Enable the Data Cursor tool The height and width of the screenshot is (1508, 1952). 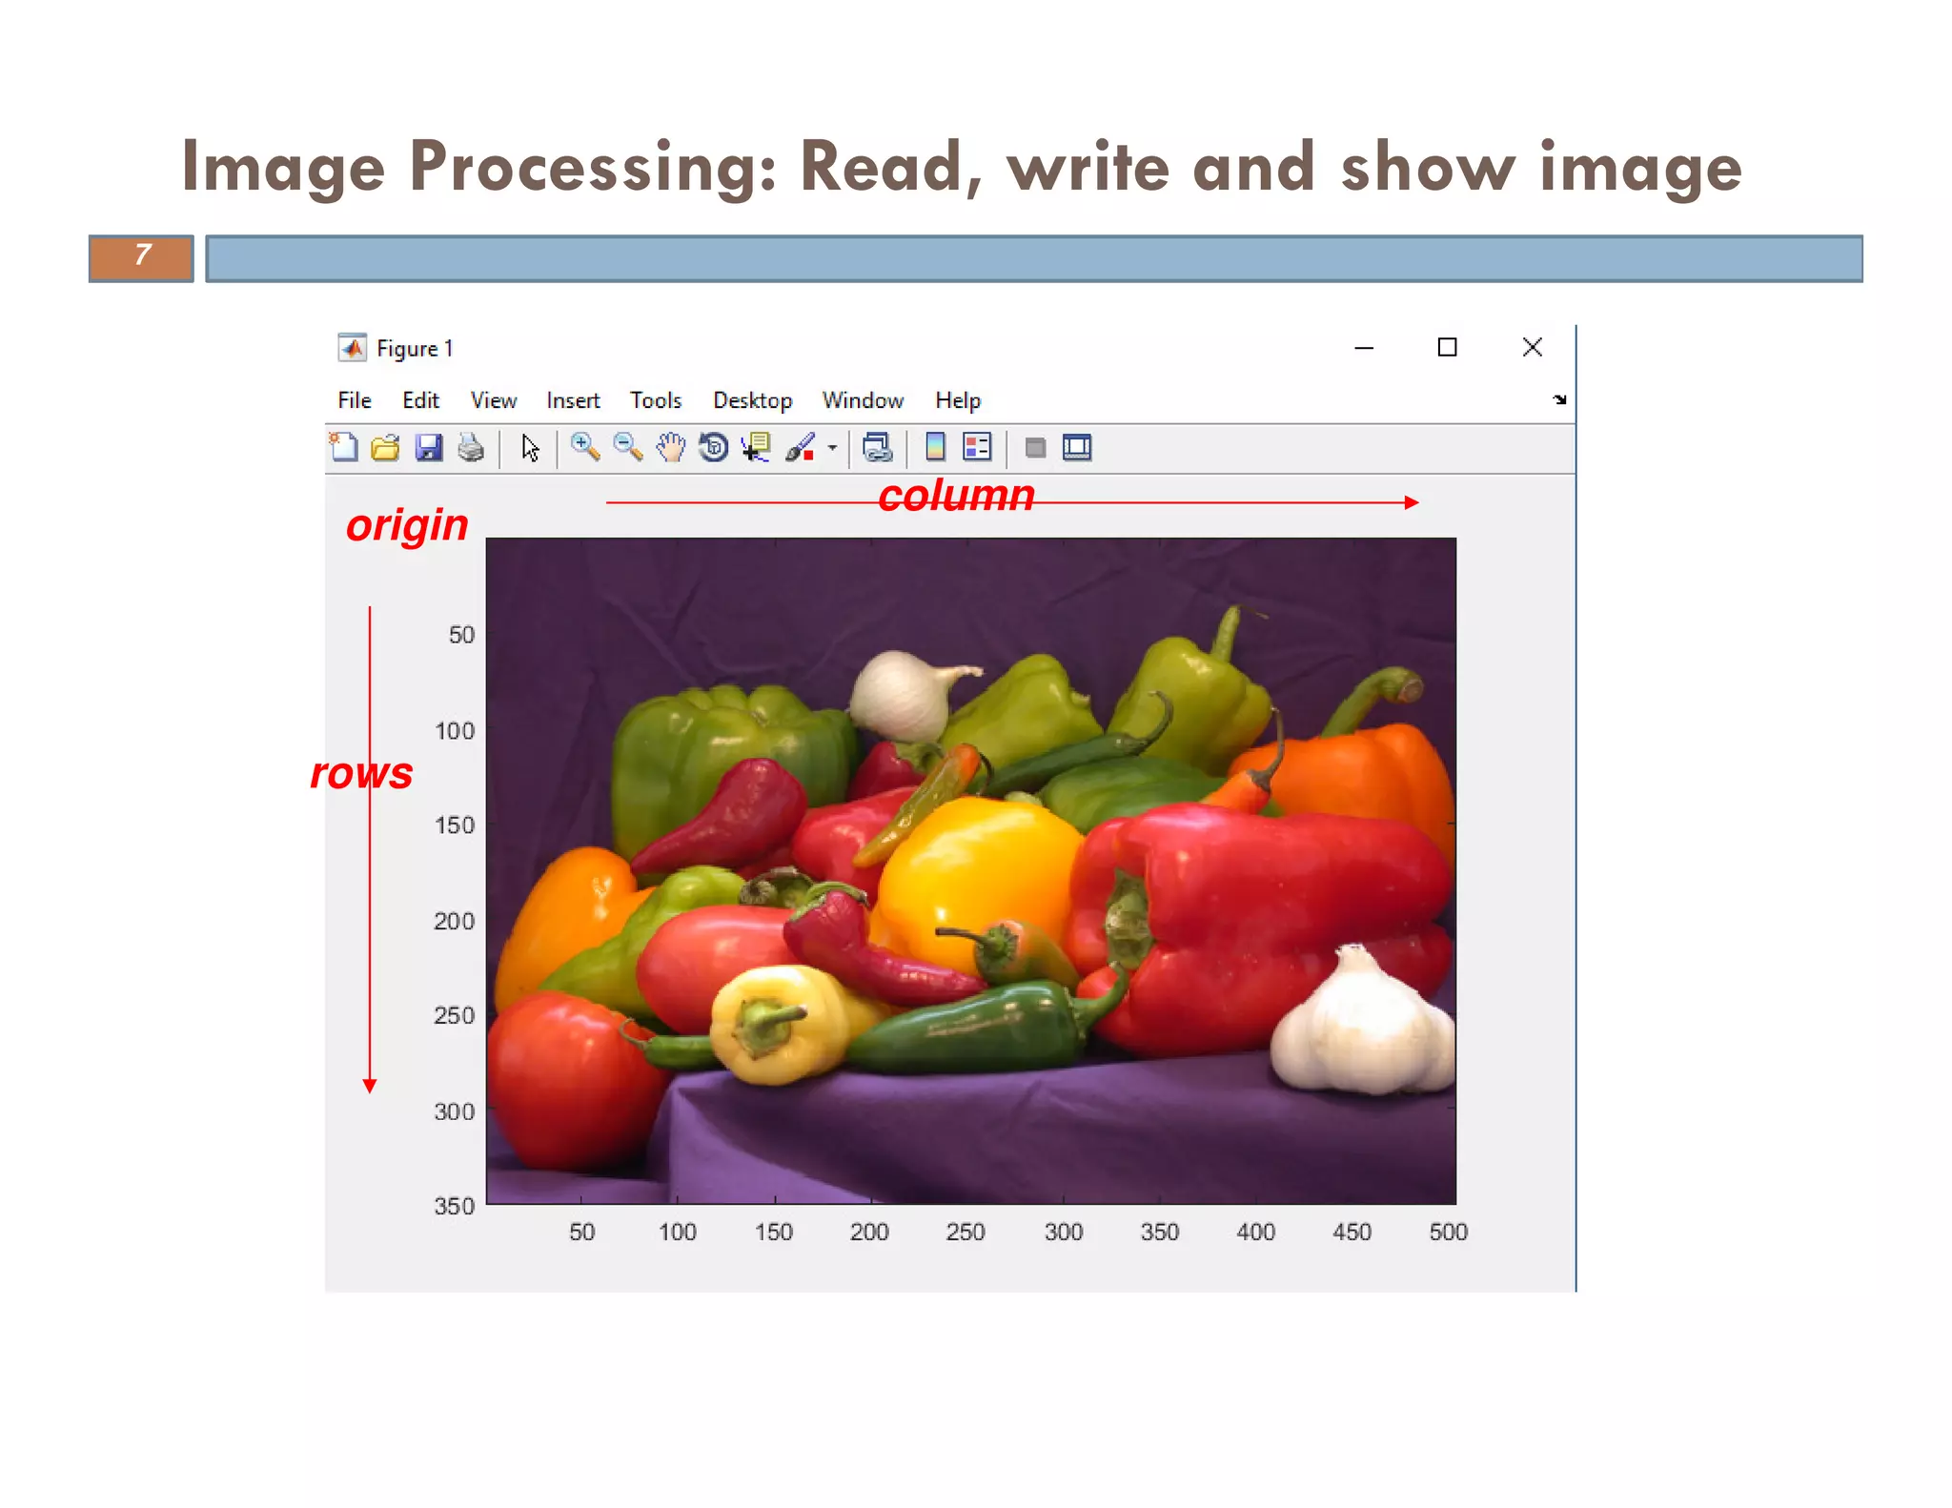(x=756, y=447)
